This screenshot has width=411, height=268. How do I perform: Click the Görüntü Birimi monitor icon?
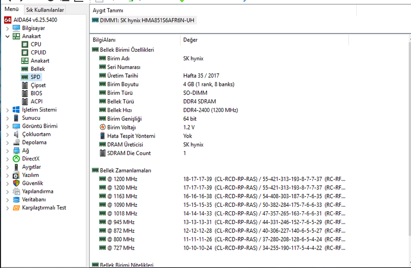pos(16,126)
